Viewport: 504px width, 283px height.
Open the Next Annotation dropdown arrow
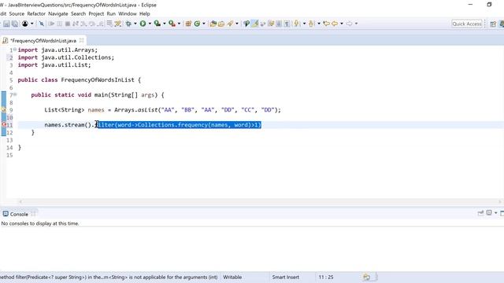304,24
